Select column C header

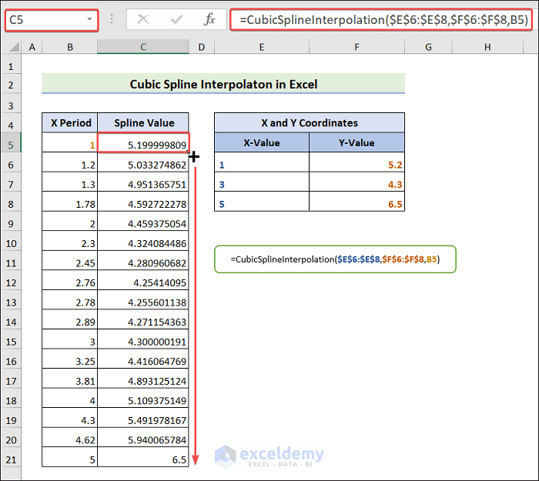click(143, 47)
